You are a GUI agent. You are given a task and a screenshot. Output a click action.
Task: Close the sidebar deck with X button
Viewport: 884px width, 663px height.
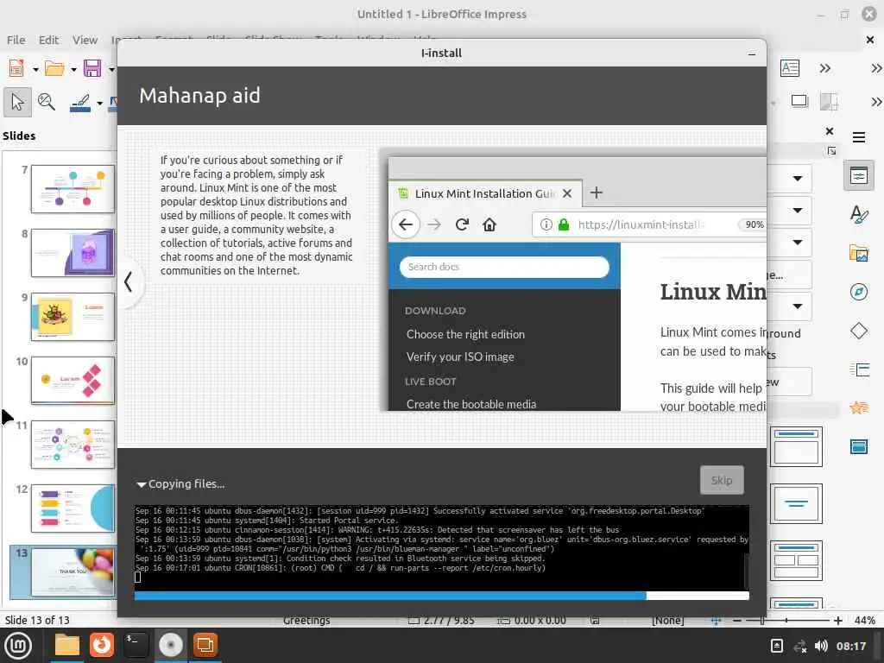(x=830, y=131)
